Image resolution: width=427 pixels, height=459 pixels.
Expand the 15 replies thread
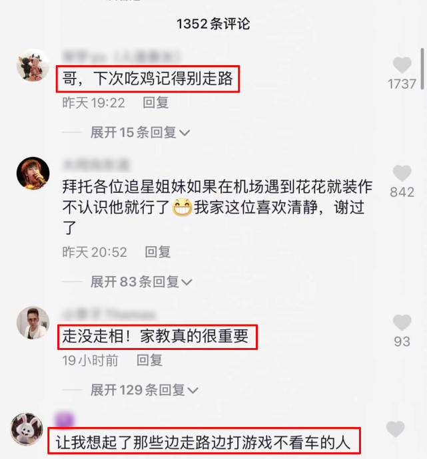[x=140, y=132]
